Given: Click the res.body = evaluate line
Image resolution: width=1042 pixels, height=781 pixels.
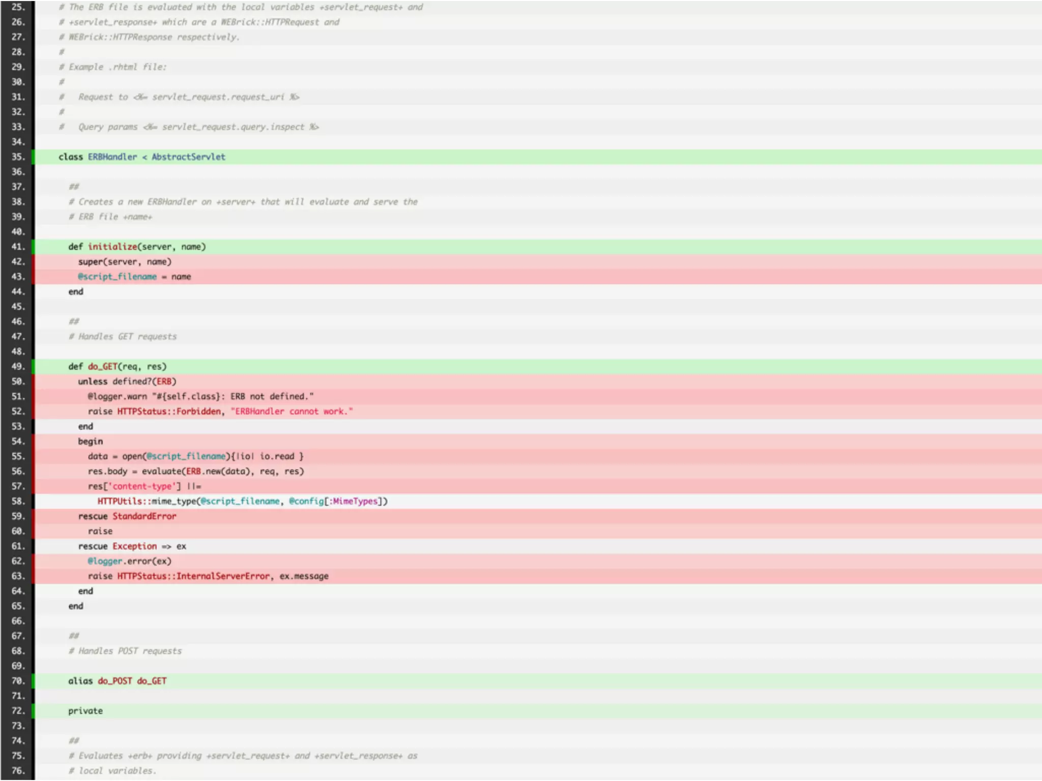Looking at the screenshot, I should [x=195, y=471].
